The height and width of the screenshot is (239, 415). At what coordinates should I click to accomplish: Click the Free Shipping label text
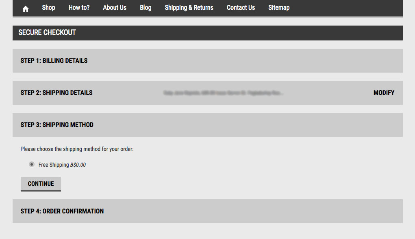click(x=54, y=165)
